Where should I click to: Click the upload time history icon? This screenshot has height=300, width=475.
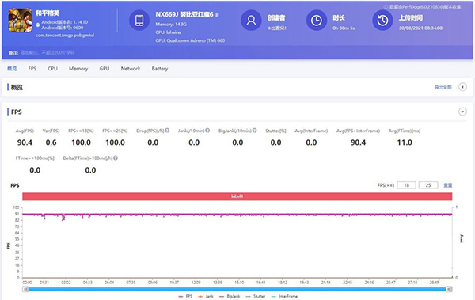tap(382, 21)
